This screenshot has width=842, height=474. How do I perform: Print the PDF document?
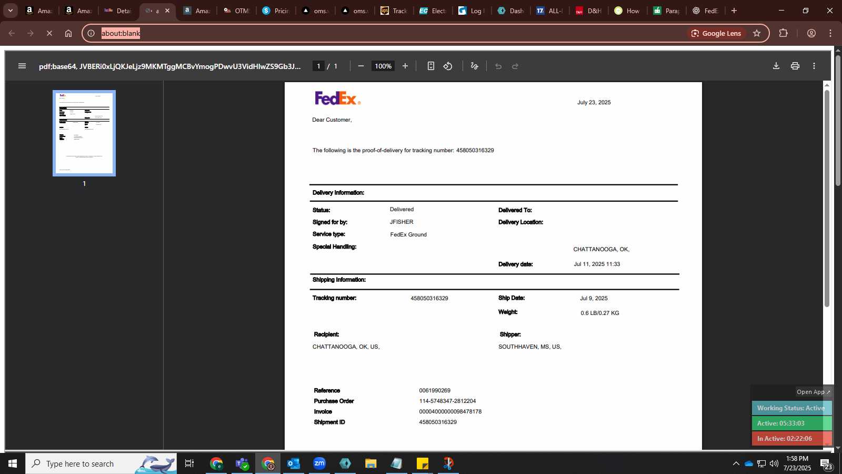(795, 66)
